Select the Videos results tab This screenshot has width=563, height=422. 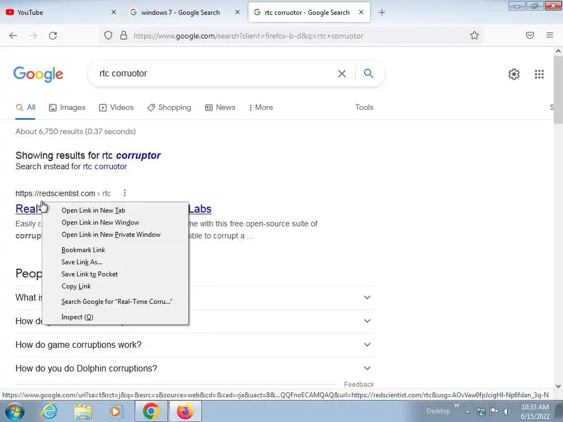pos(117,107)
